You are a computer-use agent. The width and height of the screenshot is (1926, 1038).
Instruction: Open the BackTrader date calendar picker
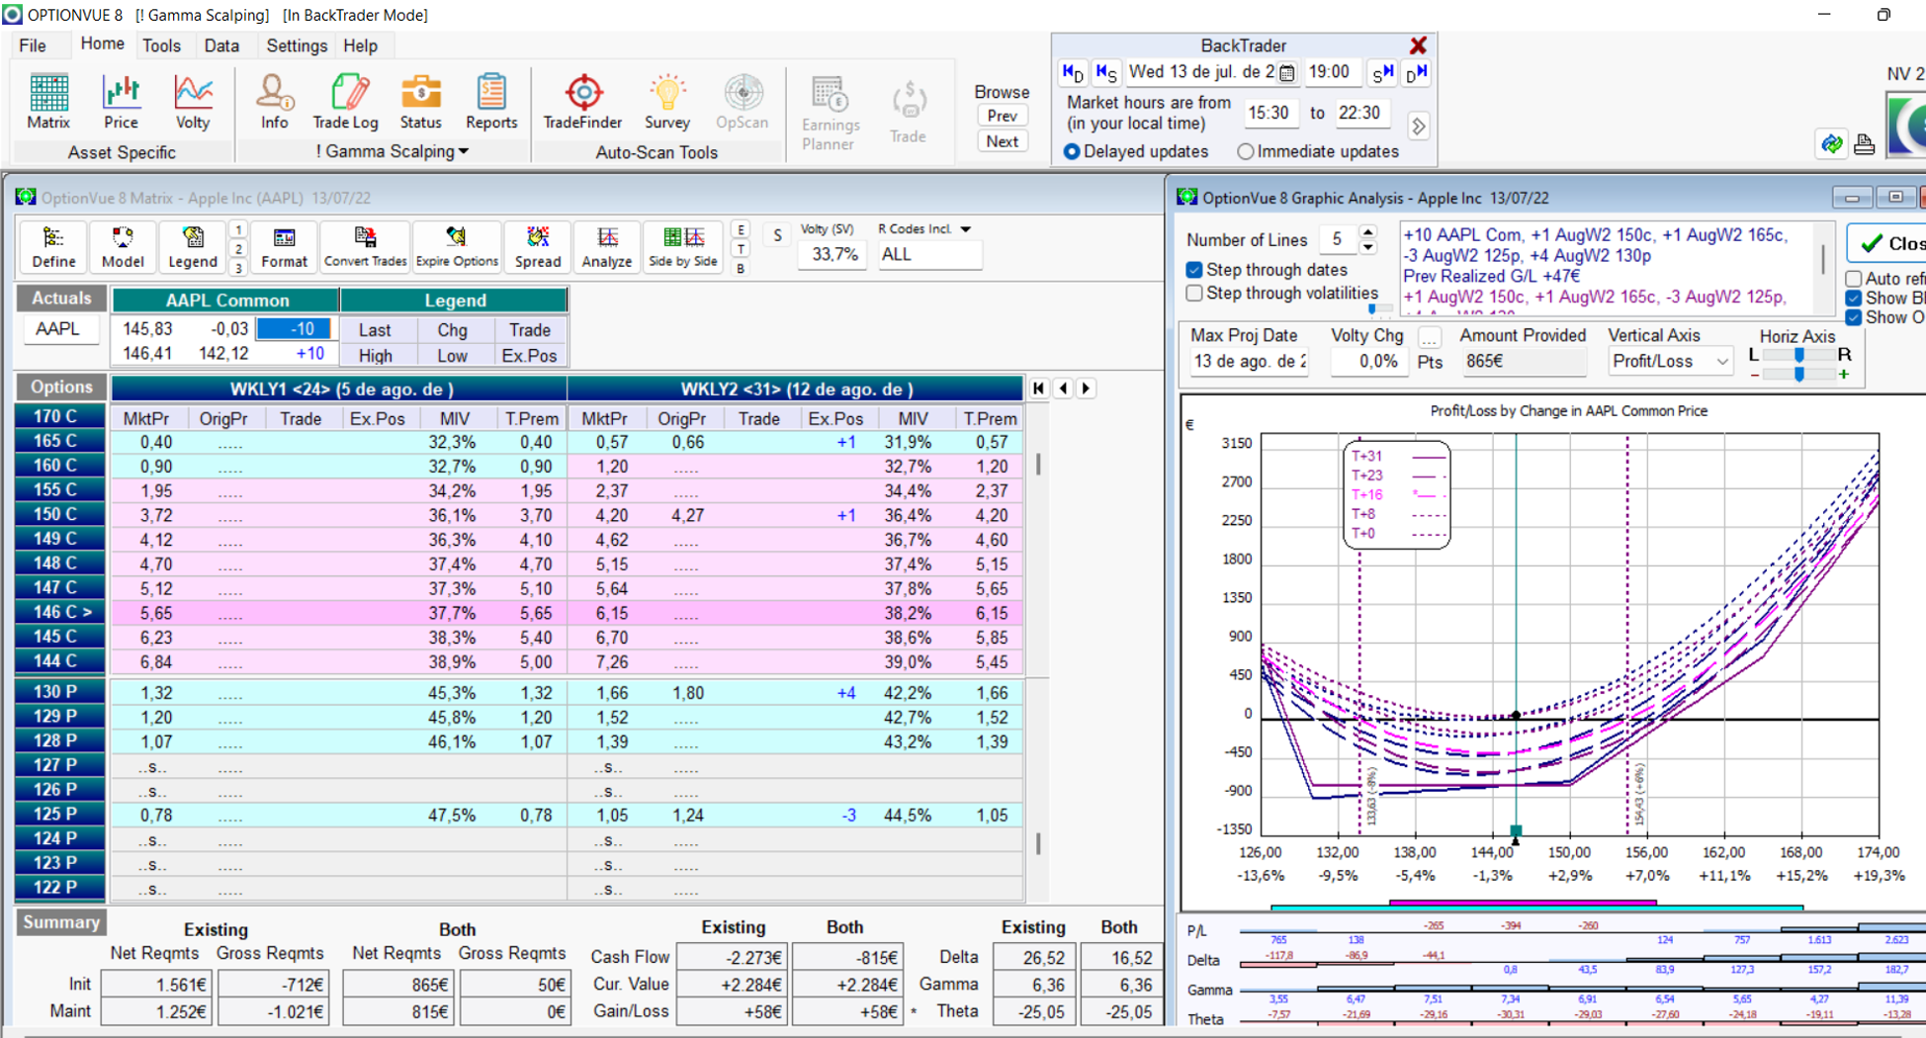[1286, 72]
